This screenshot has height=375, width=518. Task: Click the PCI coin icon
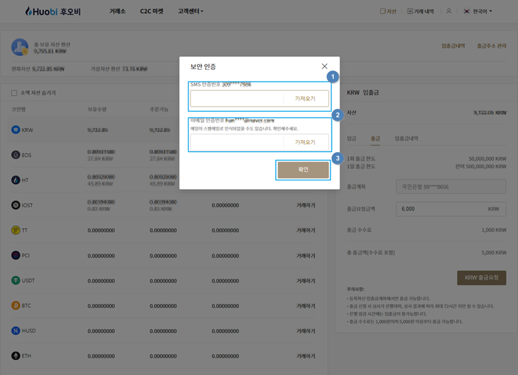click(x=15, y=255)
